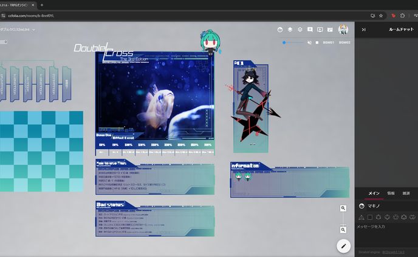View site information icon in address bar

point(3,16)
